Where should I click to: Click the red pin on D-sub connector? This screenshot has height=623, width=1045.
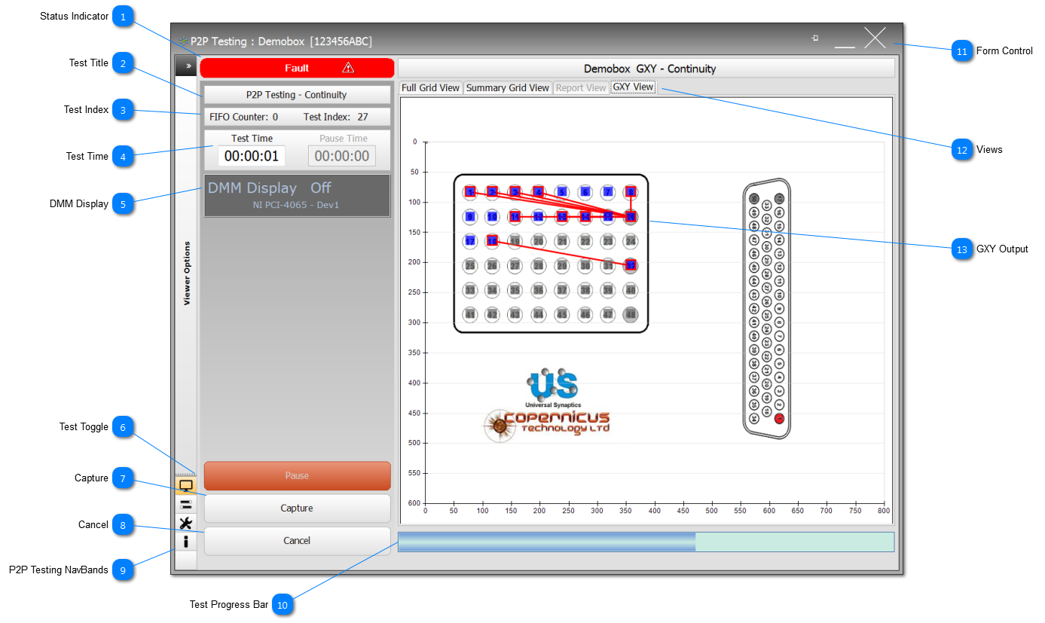[779, 418]
